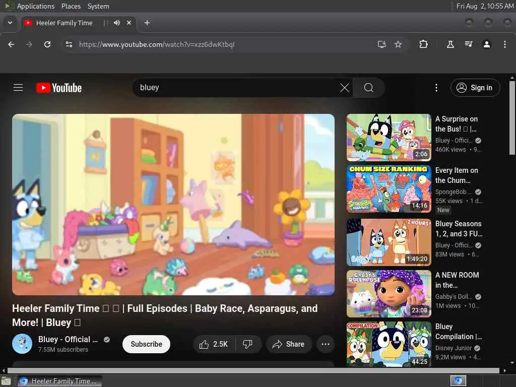Select the Heeler Family Time tab

pos(64,23)
